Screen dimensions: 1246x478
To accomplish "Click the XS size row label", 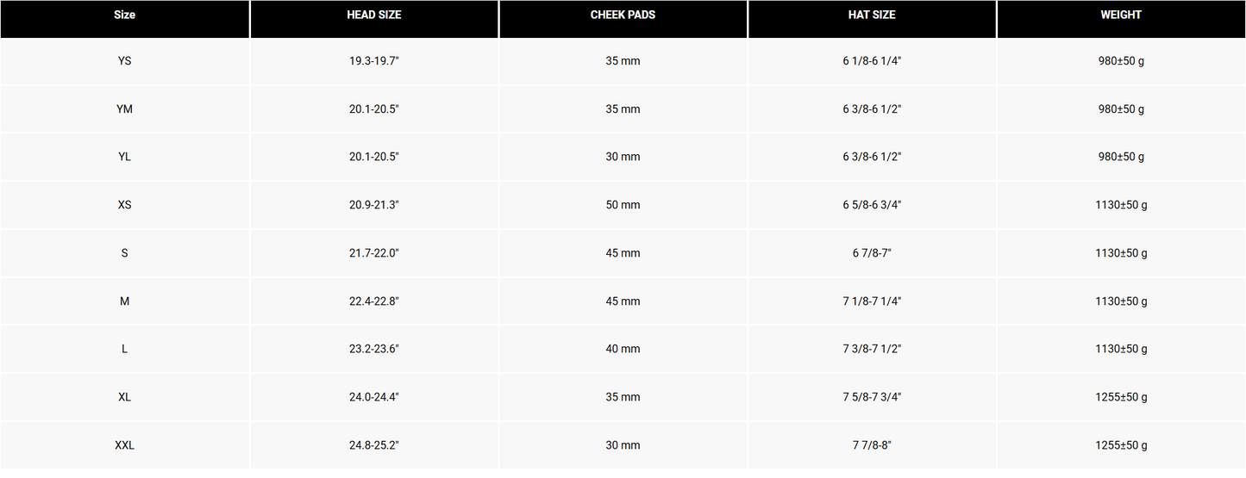I will coord(124,205).
